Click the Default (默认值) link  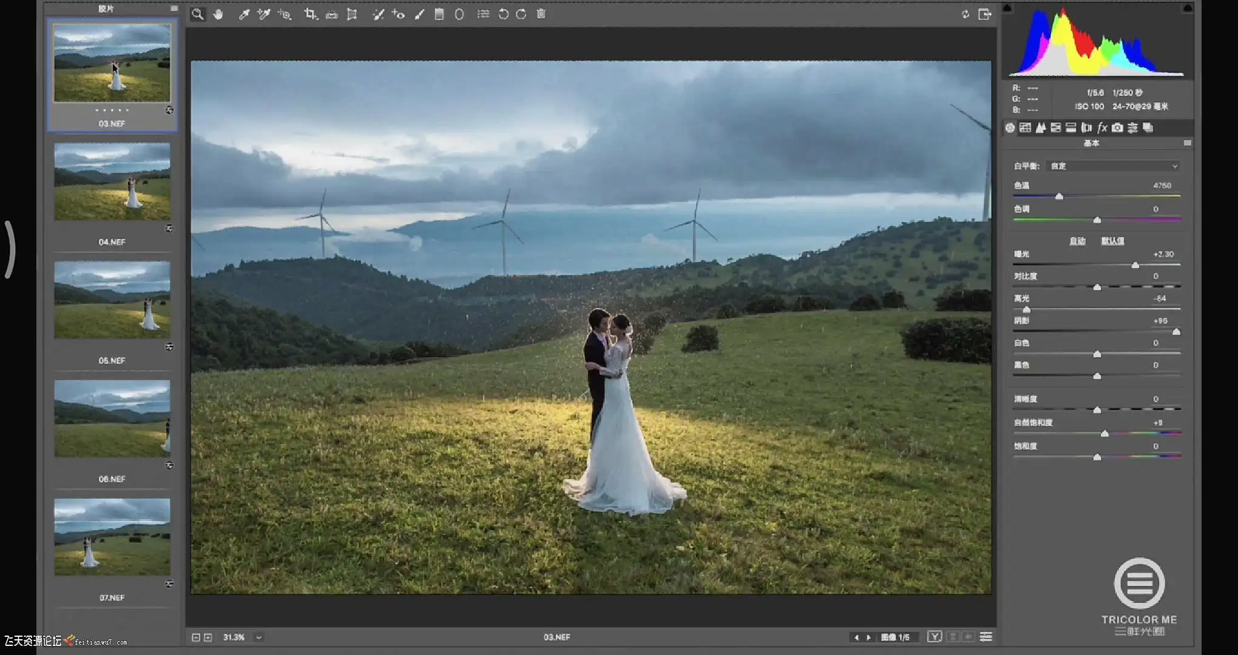[x=1112, y=241]
